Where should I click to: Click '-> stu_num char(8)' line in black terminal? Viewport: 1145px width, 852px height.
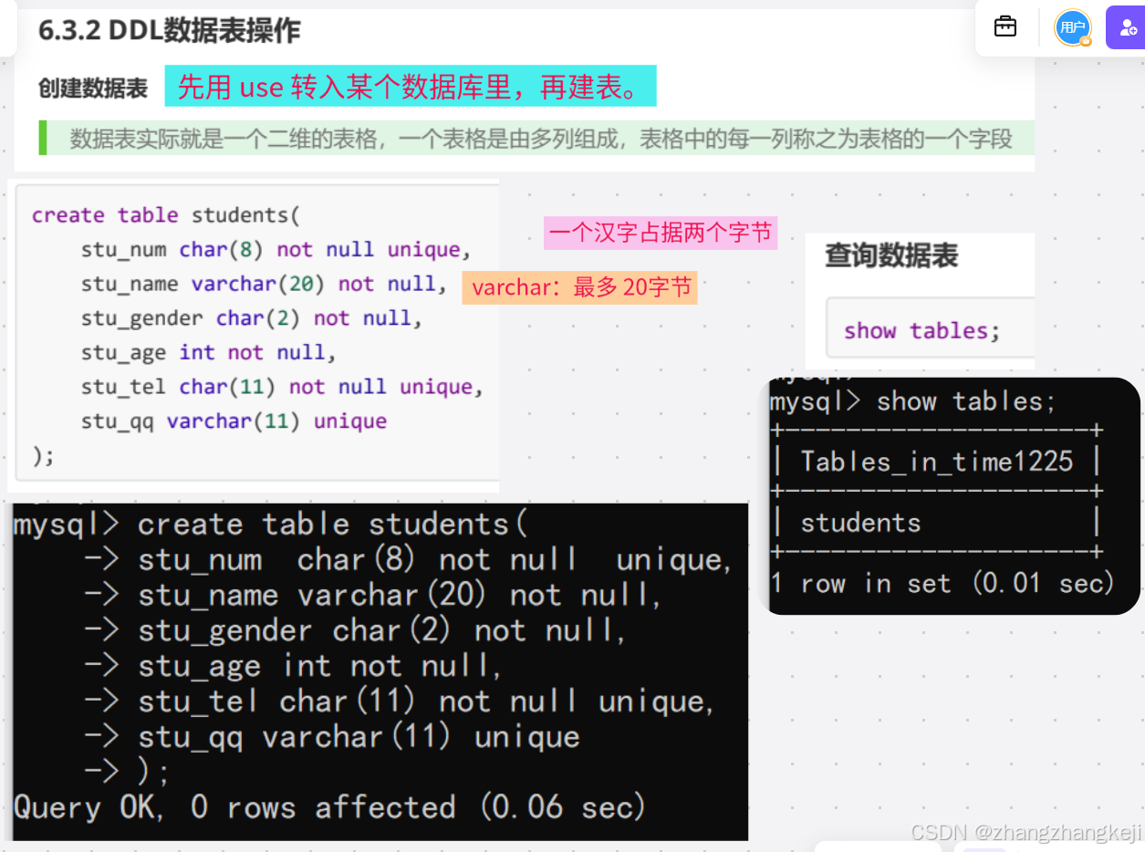(x=408, y=560)
